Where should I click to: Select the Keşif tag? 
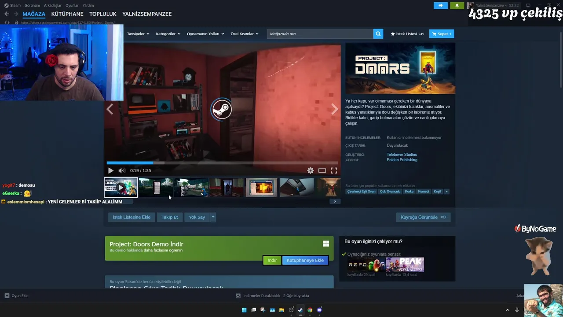coord(437,192)
